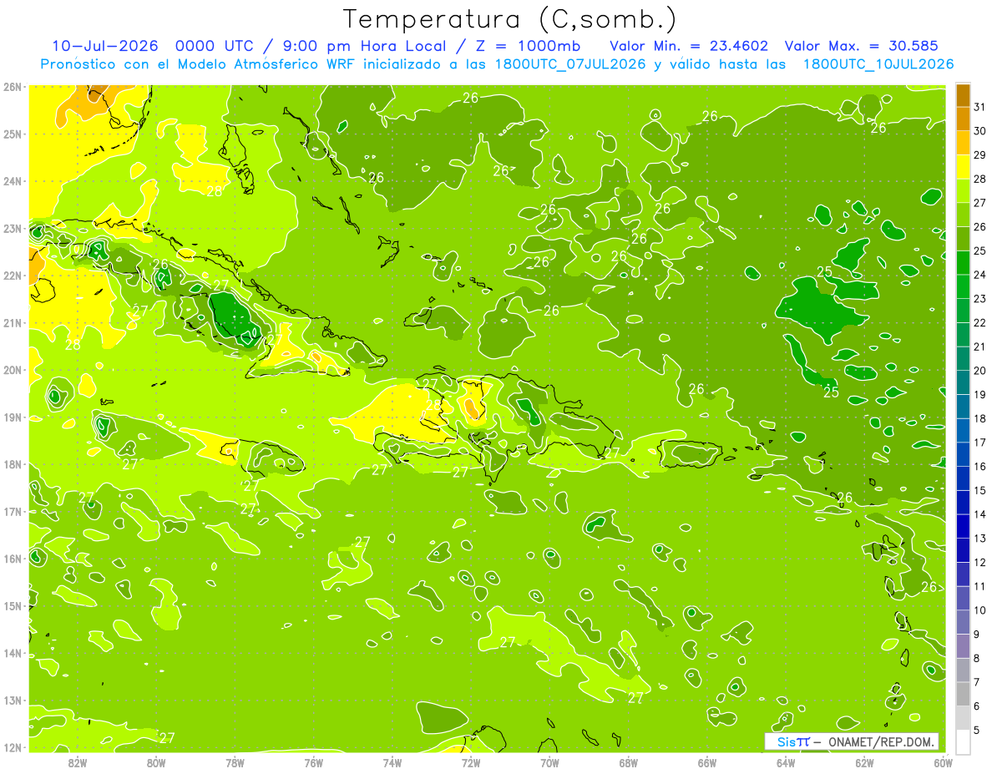Click the "Valor Max. = 30.585" text

coord(863,46)
